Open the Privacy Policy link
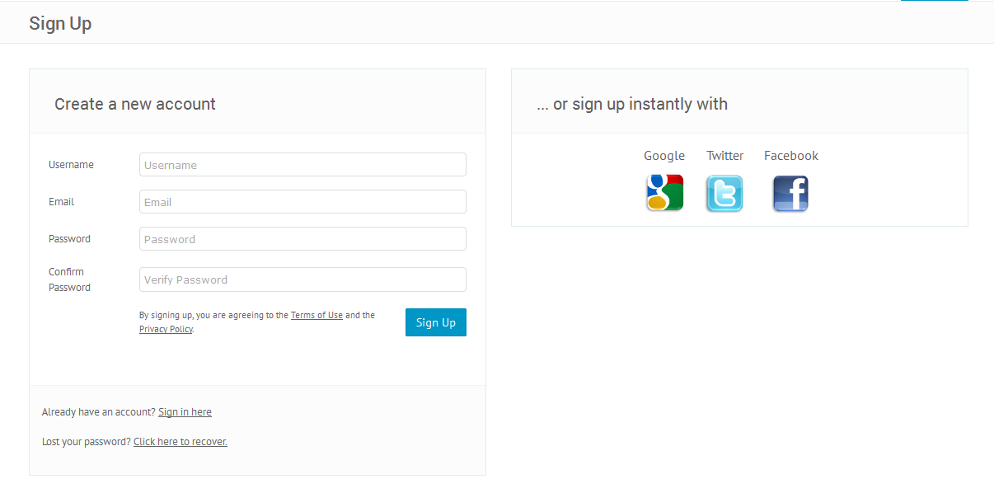 (x=165, y=329)
